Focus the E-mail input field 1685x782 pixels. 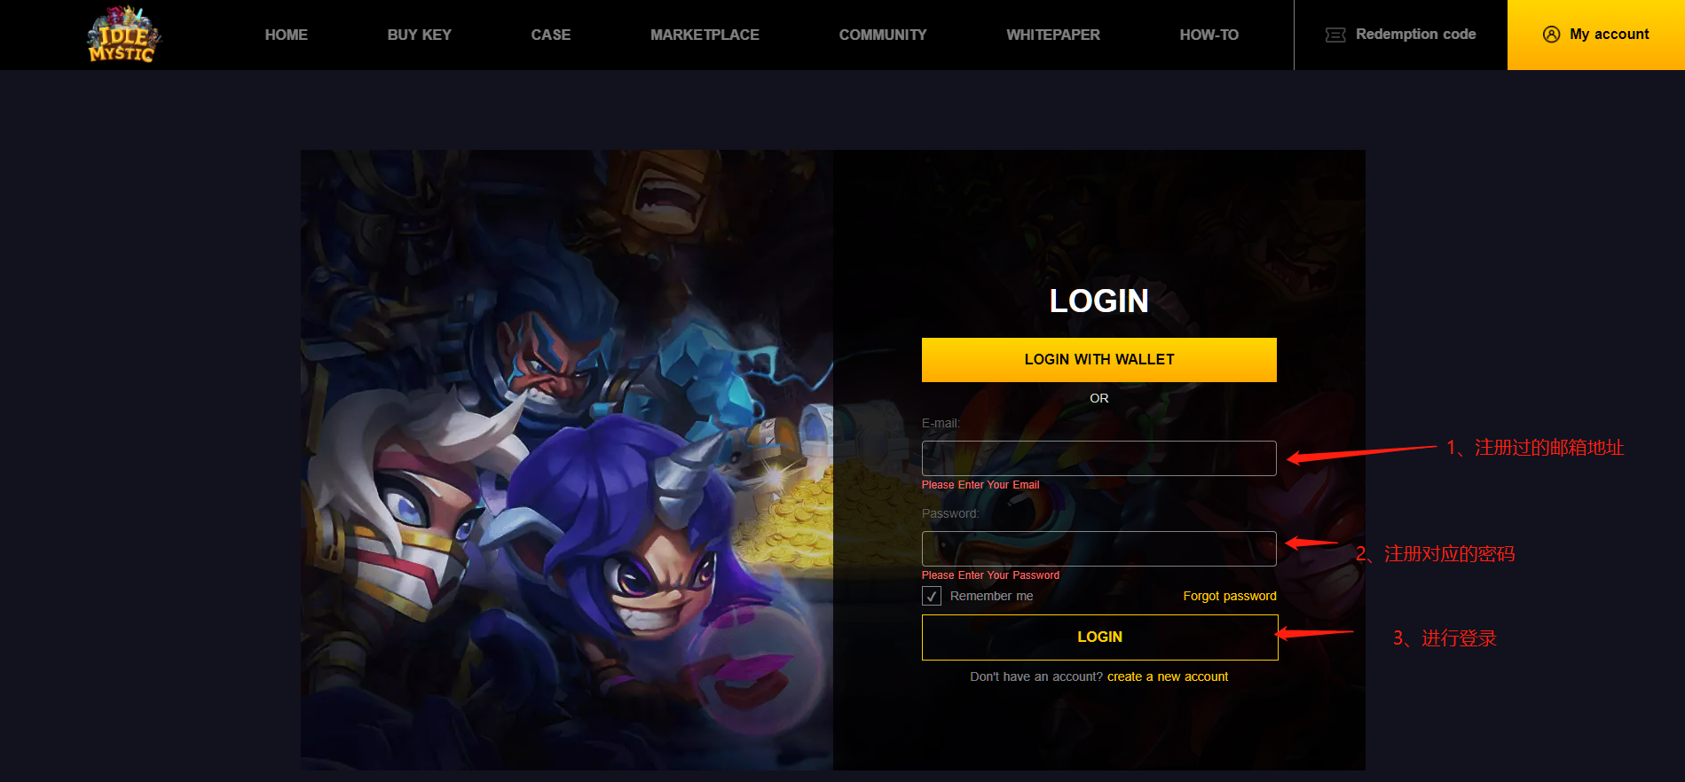(x=1098, y=458)
